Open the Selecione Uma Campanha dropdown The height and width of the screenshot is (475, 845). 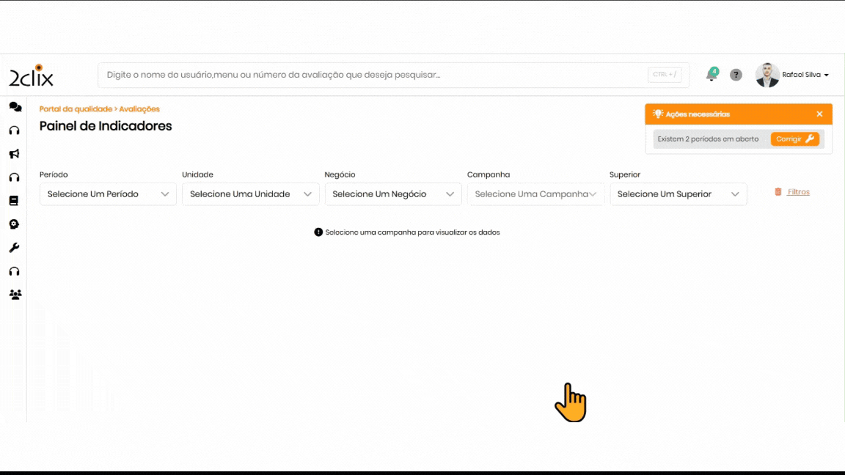point(535,194)
